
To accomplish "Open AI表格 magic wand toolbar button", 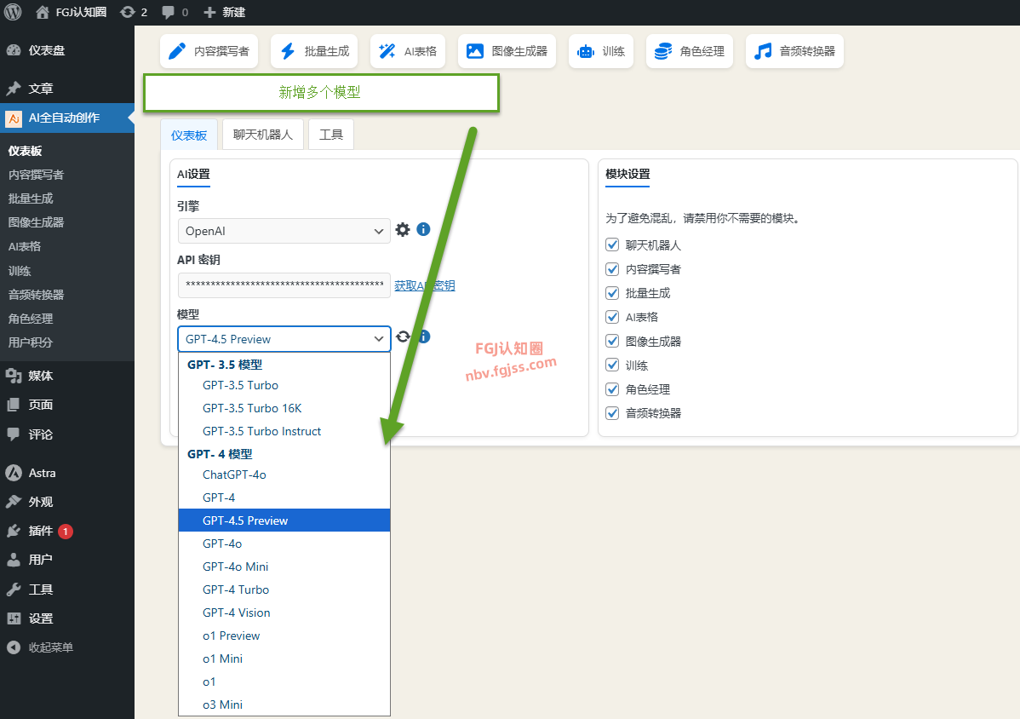I will [408, 51].
